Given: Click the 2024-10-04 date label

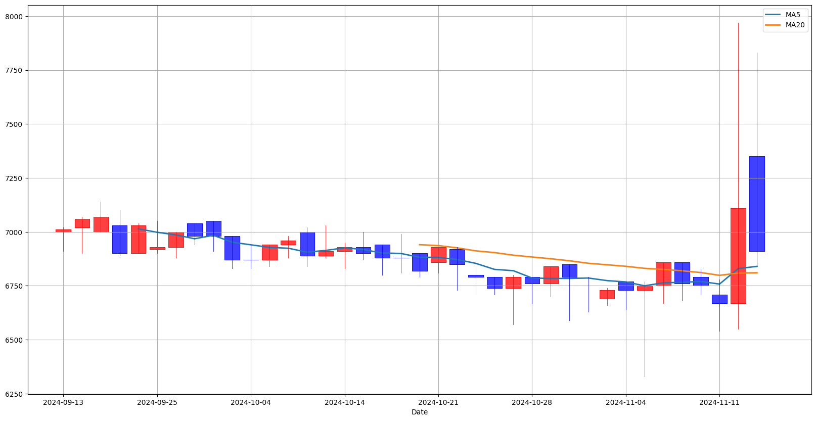Looking at the screenshot, I should [251, 402].
